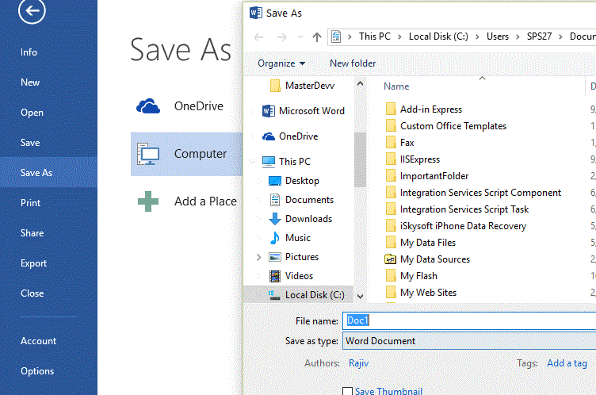Open Word Options

[x=37, y=371]
